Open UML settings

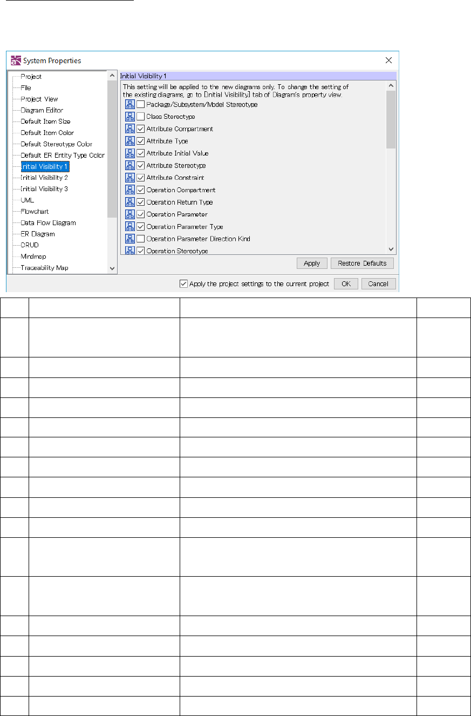[x=27, y=200]
